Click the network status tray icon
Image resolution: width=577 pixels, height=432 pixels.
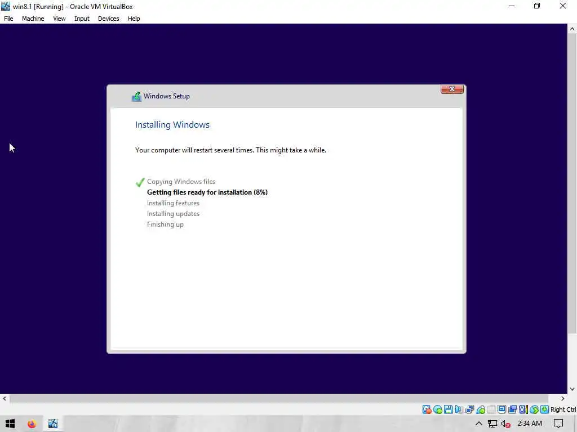pyautogui.click(x=492, y=424)
